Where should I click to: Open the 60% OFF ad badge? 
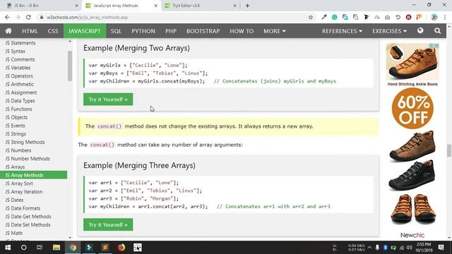pyautogui.click(x=412, y=108)
